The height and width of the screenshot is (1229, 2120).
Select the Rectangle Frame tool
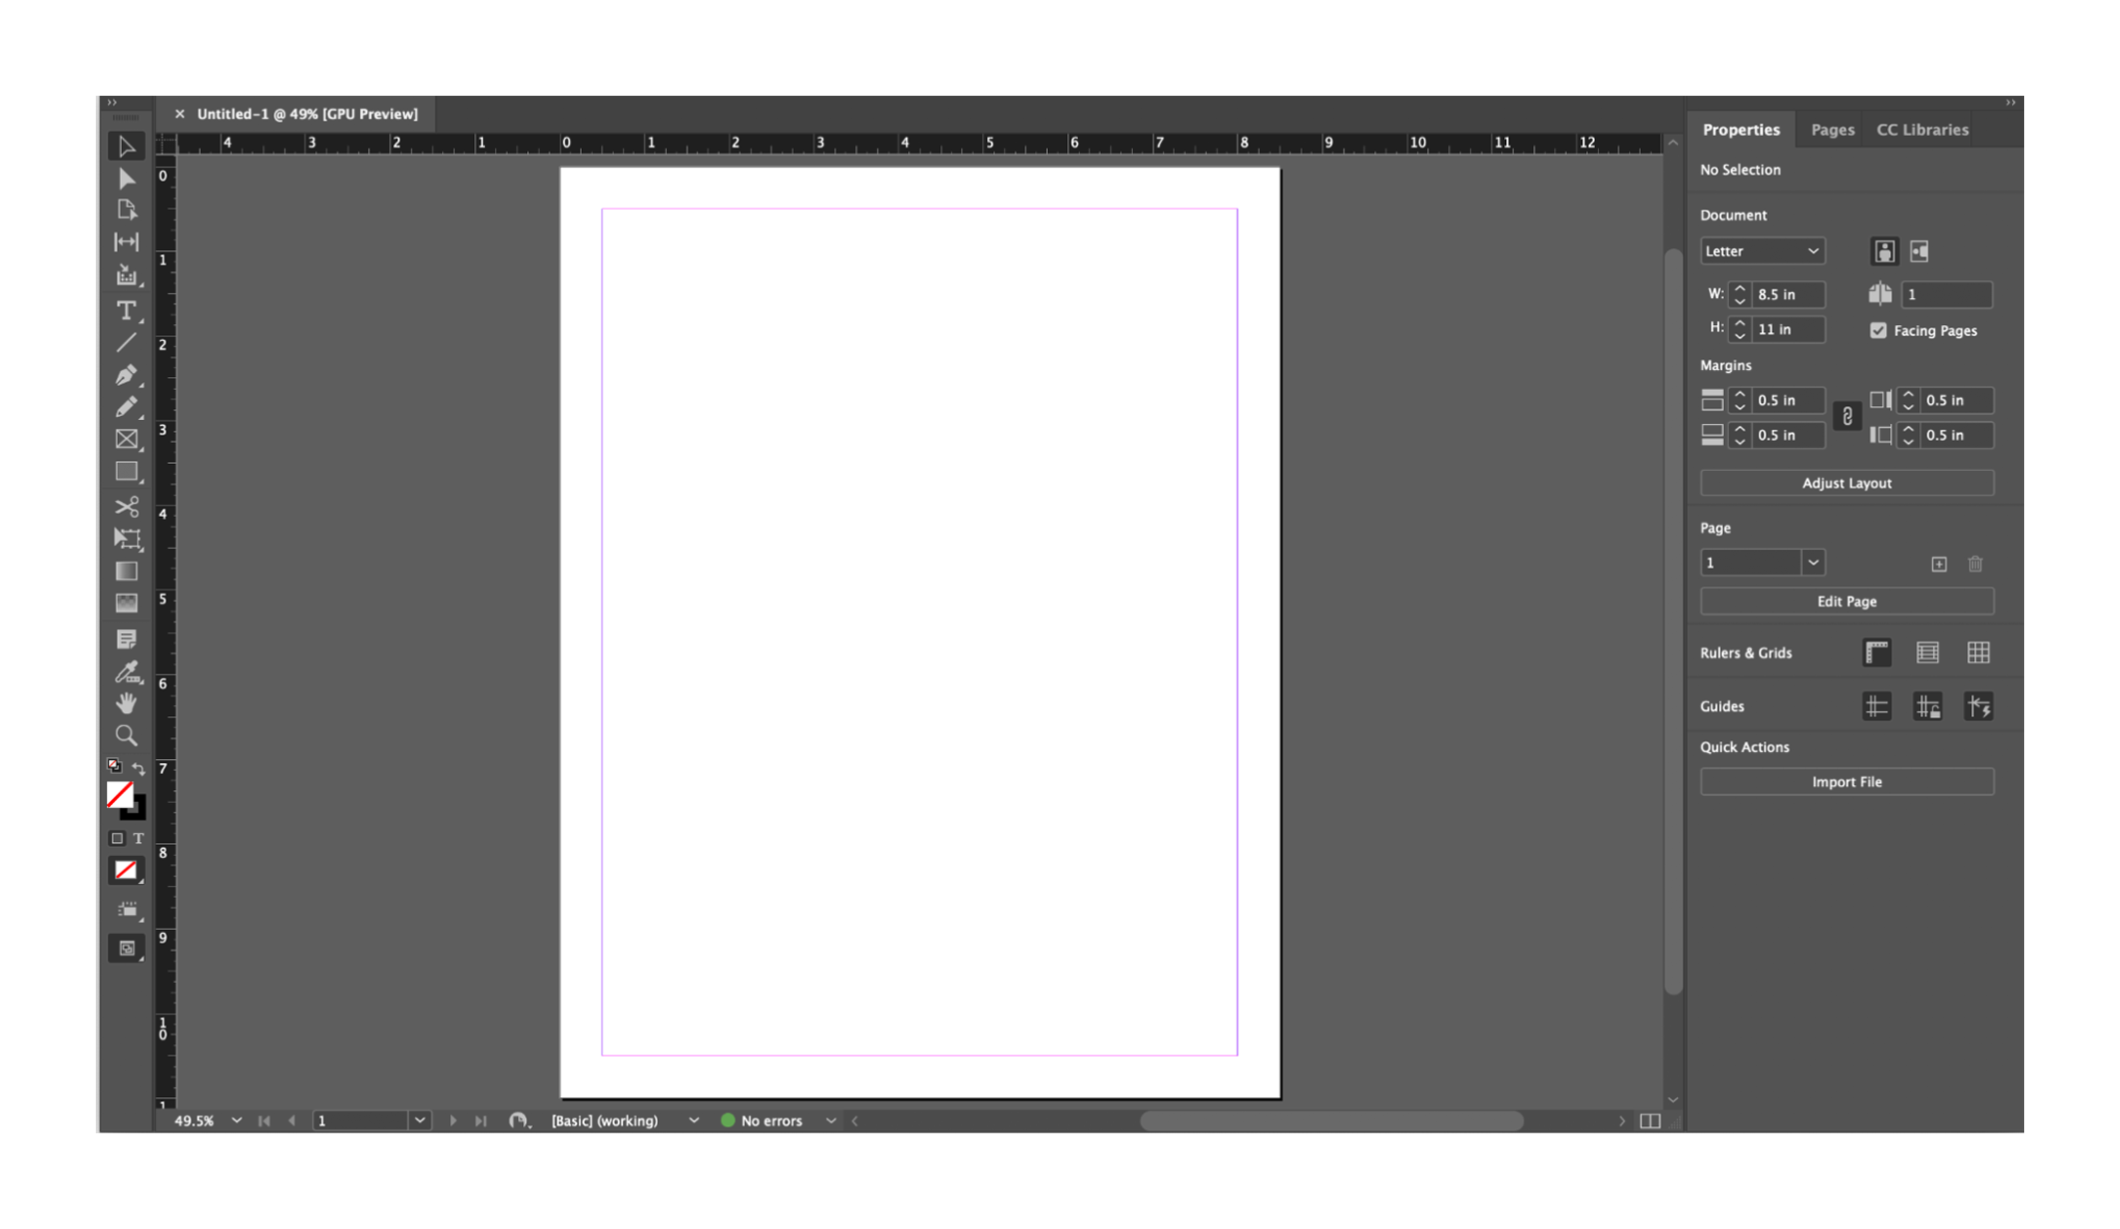[x=127, y=439]
